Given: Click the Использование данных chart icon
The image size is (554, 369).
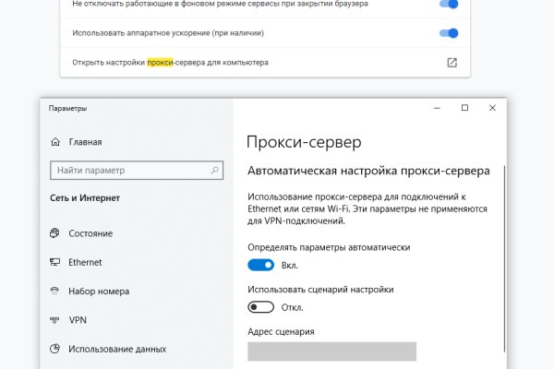Looking at the screenshot, I should (x=54, y=349).
